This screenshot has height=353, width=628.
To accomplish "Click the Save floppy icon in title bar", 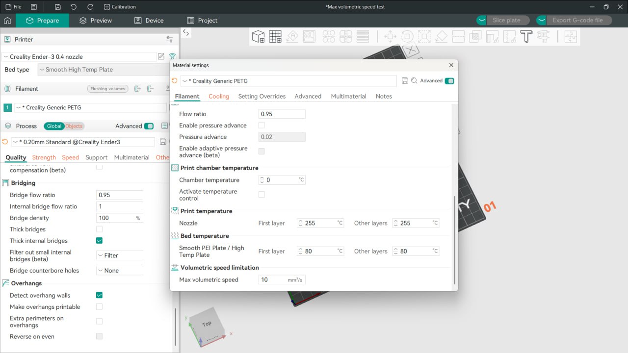I will coord(58,7).
